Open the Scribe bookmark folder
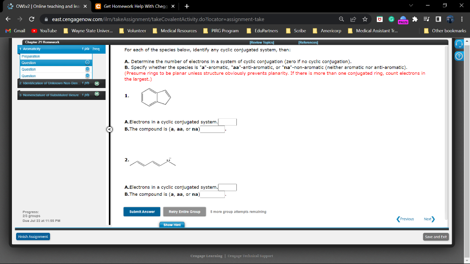The width and height of the screenshot is (470, 264). click(296, 31)
